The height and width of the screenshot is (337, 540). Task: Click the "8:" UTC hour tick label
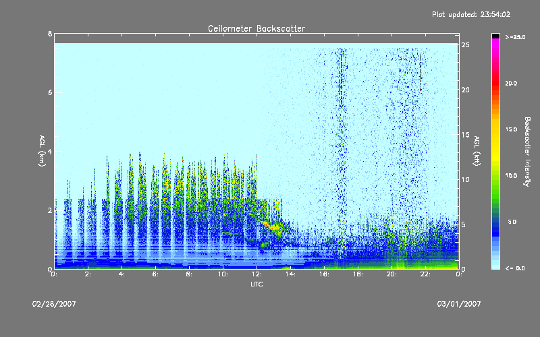pyautogui.click(x=190, y=274)
